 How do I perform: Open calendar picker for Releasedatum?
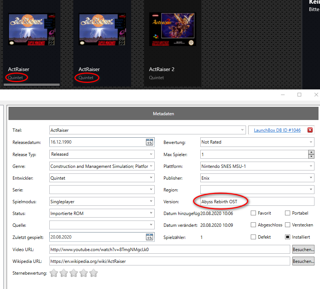150,142
